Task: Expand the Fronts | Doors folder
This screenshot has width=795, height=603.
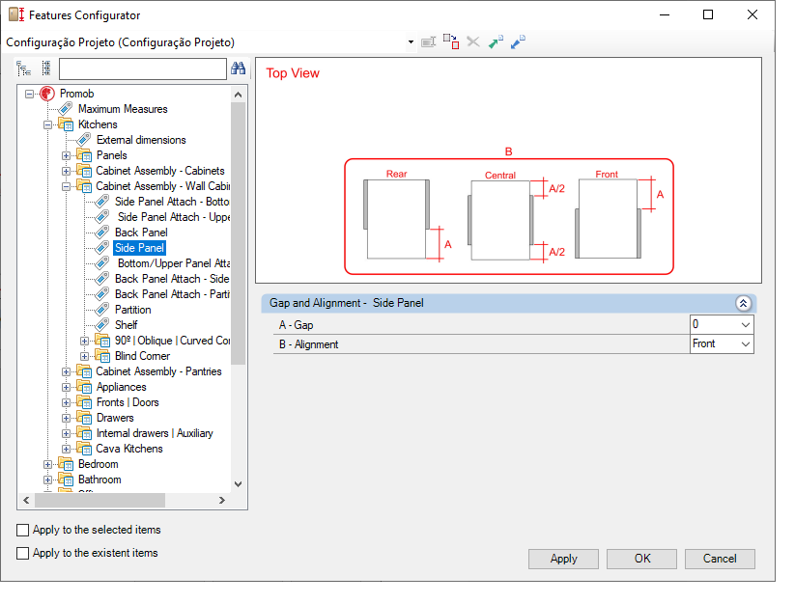Action: click(67, 402)
